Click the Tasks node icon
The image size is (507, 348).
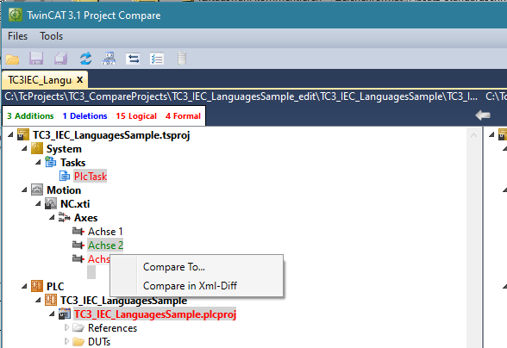50,162
